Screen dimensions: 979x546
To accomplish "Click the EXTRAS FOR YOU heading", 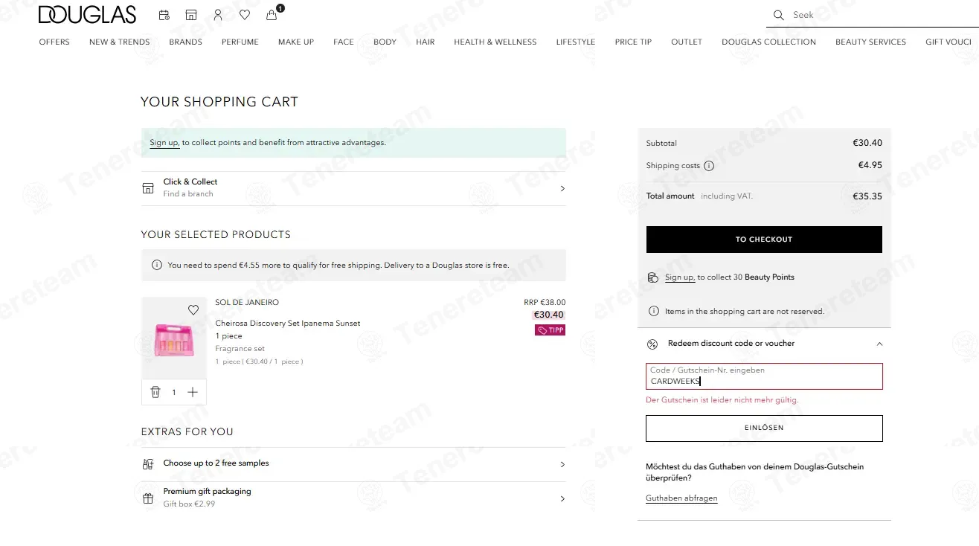I will click(x=187, y=431).
